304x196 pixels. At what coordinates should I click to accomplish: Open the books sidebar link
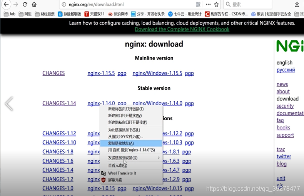click(x=283, y=128)
